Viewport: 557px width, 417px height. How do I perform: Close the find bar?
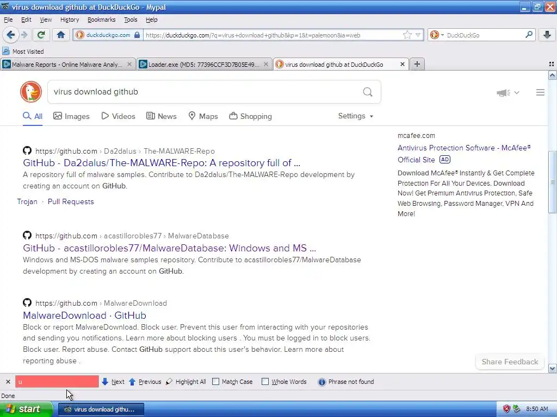tap(8, 382)
